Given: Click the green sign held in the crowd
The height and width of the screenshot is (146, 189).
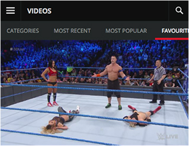Looking at the screenshot, I should point(70,69).
